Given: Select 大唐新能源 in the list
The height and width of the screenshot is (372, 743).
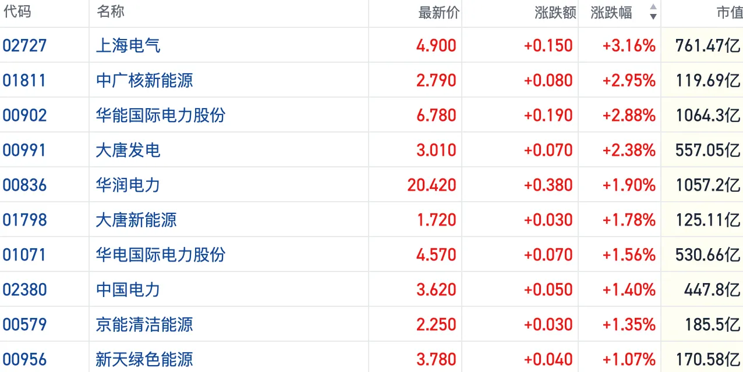Looking at the screenshot, I should coord(136,220).
